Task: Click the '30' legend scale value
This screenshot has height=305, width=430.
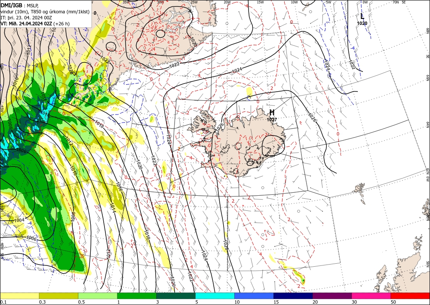Action: [354, 302]
